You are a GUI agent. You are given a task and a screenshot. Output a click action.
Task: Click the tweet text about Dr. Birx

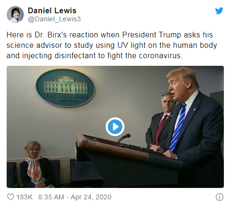tap(111, 45)
